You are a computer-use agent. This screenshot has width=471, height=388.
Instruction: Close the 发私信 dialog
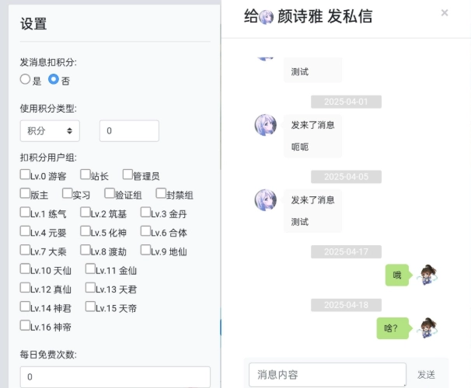(x=445, y=13)
